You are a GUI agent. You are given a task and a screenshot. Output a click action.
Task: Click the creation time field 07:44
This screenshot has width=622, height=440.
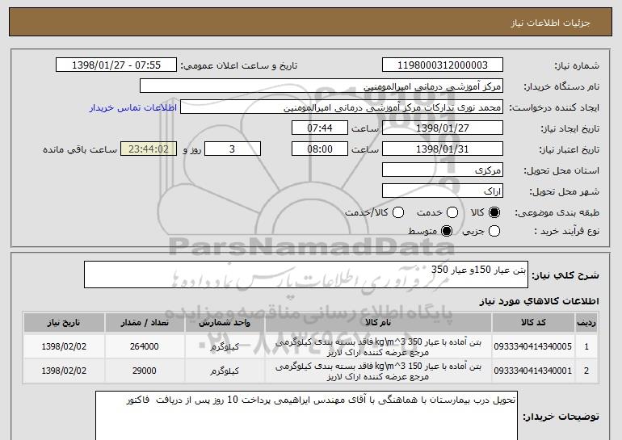click(320, 128)
